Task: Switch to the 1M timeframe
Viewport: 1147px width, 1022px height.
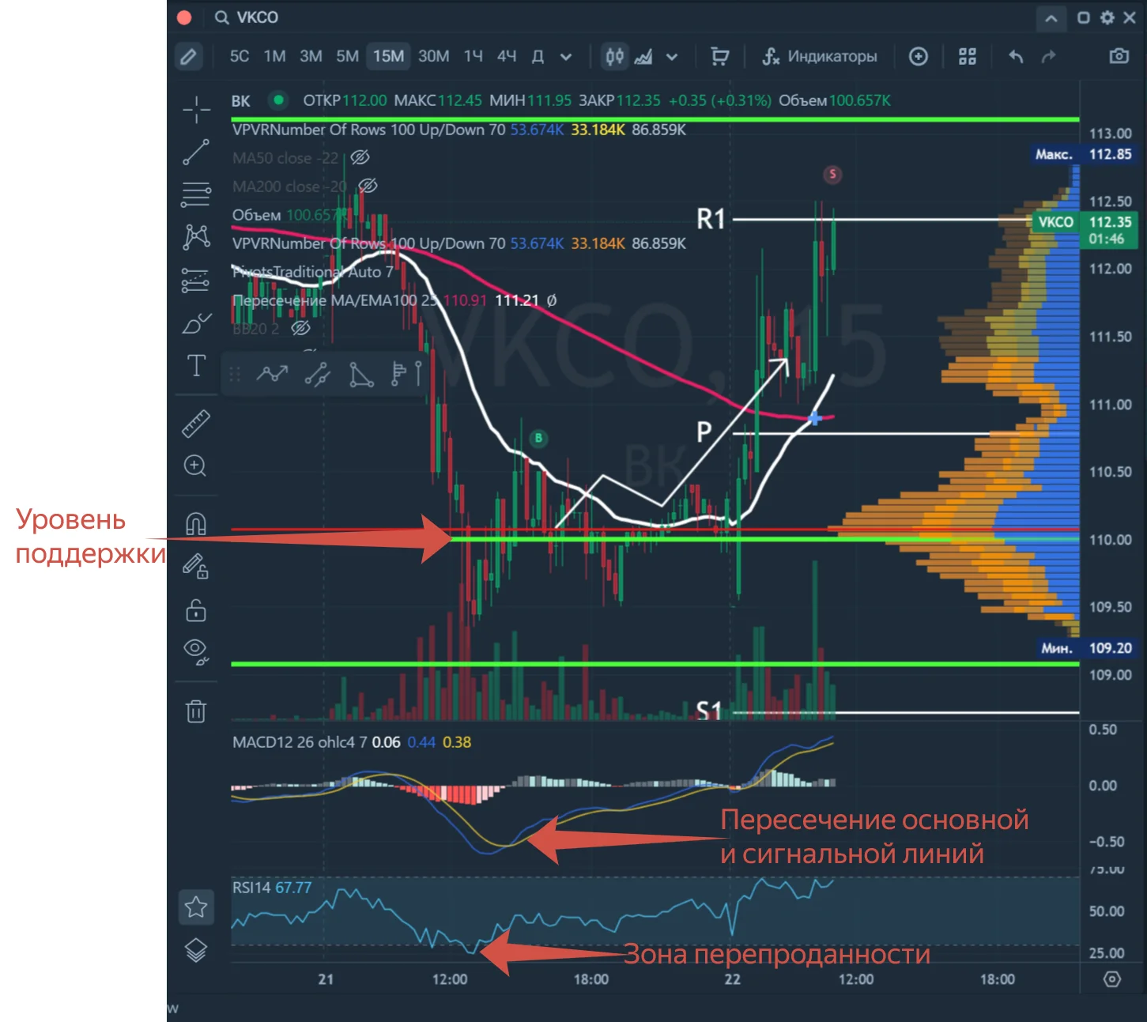Action: (274, 56)
